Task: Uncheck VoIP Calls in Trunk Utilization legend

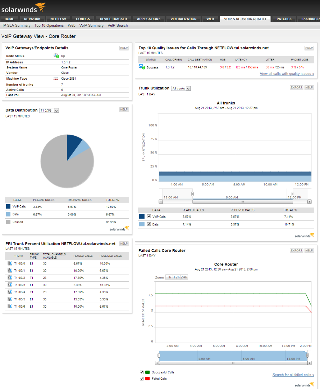Action: [149, 216]
